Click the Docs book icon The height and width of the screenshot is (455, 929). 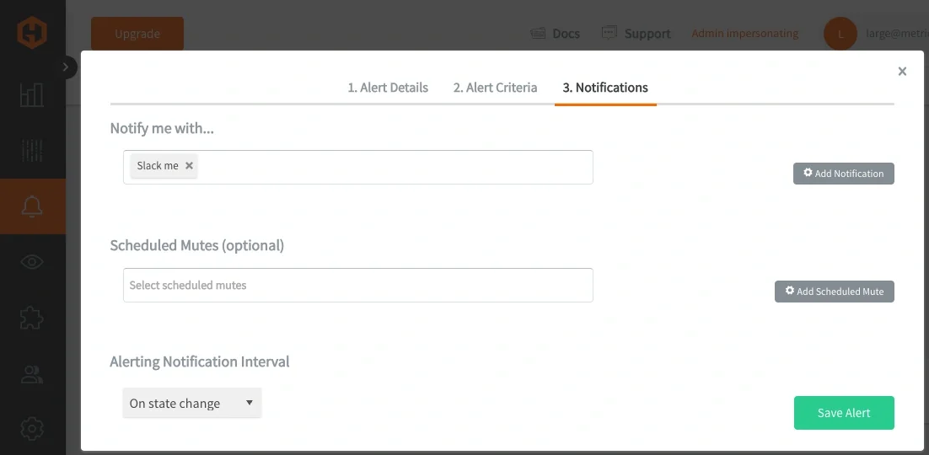538,33
